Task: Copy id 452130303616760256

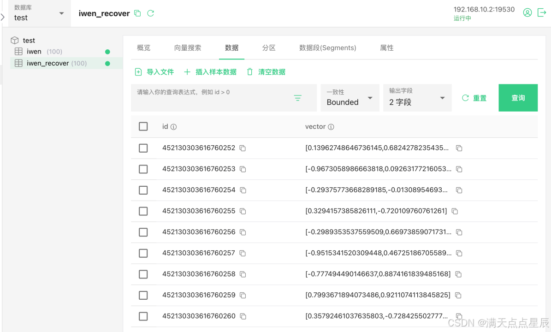Action: pos(243,232)
